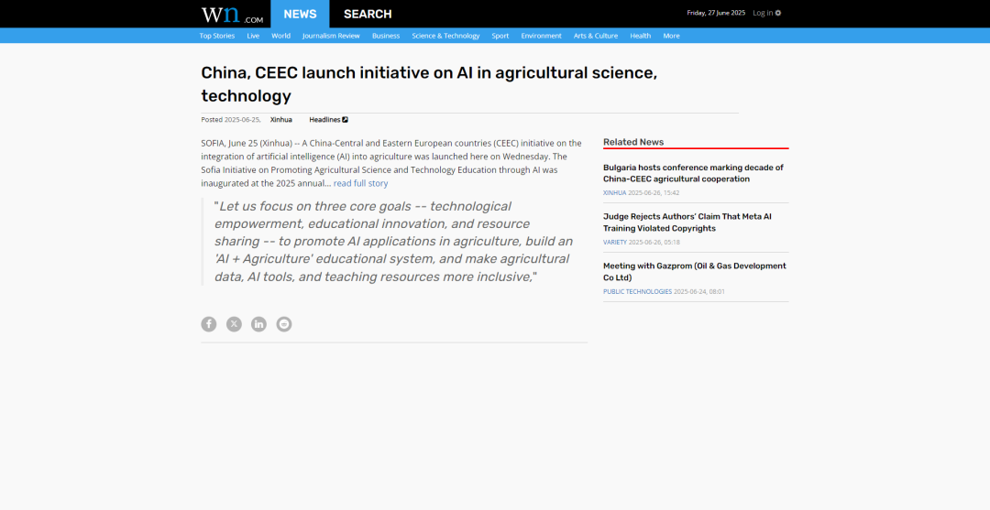The image size is (990, 510).
Task: Click the Reddit share icon
Action: (x=284, y=324)
